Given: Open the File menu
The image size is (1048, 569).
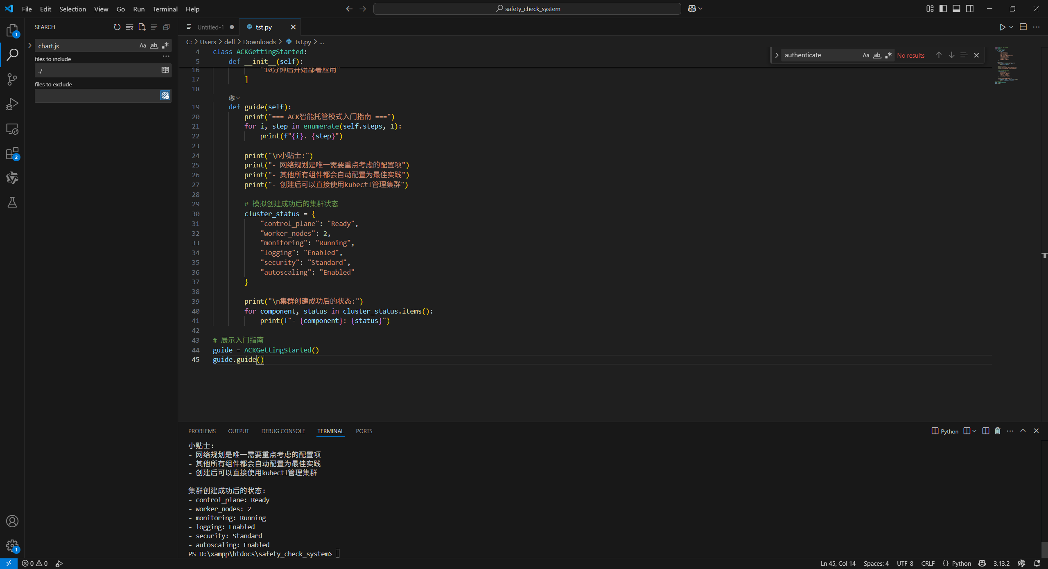Looking at the screenshot, I should pos(27,9).
